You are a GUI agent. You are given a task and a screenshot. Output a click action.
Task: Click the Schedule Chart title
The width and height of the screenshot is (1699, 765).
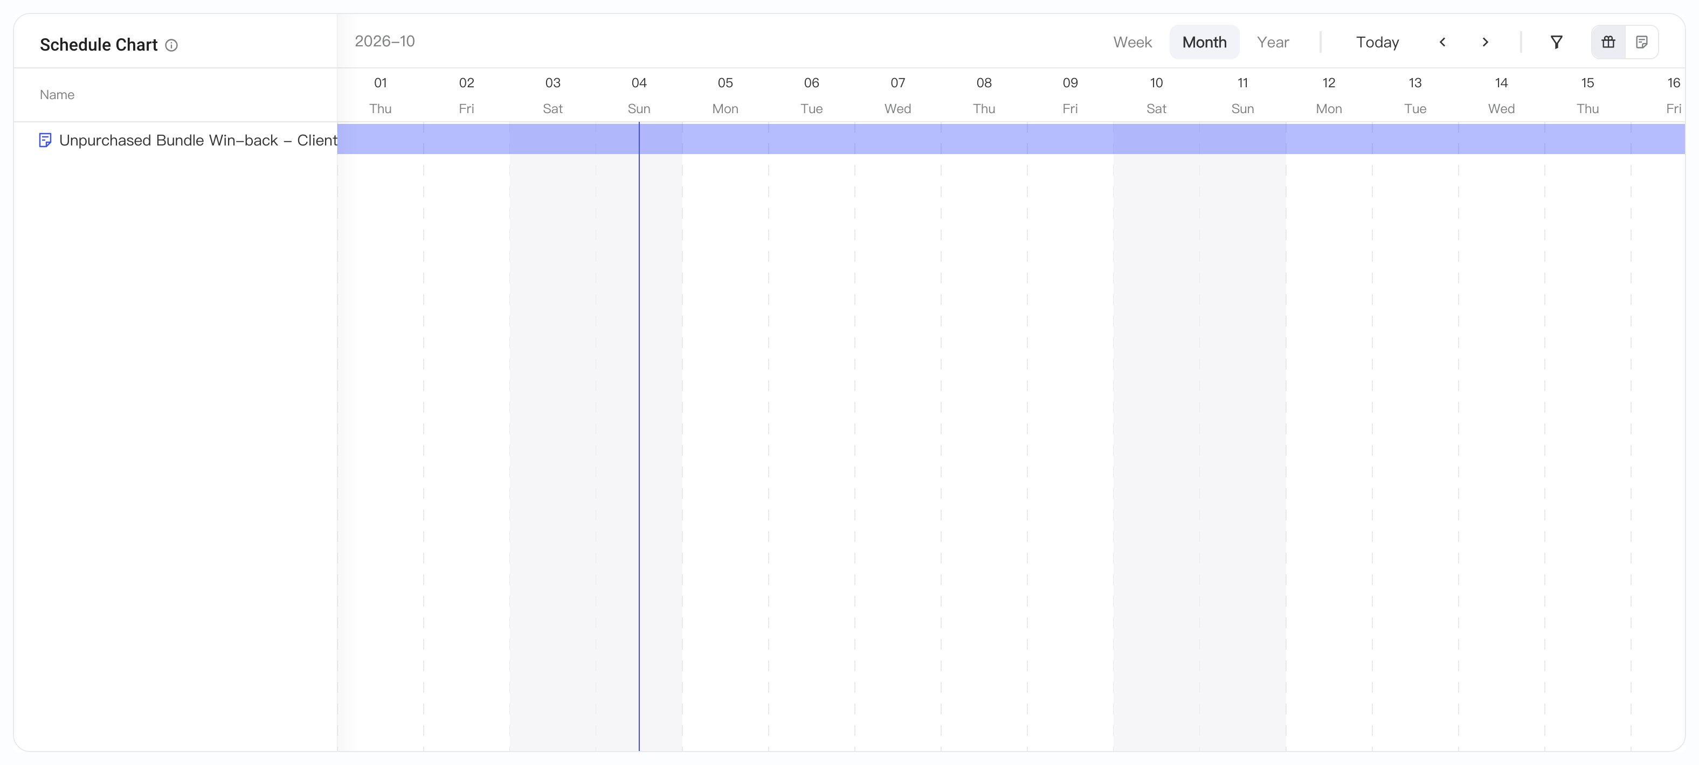tap(98, 45)
